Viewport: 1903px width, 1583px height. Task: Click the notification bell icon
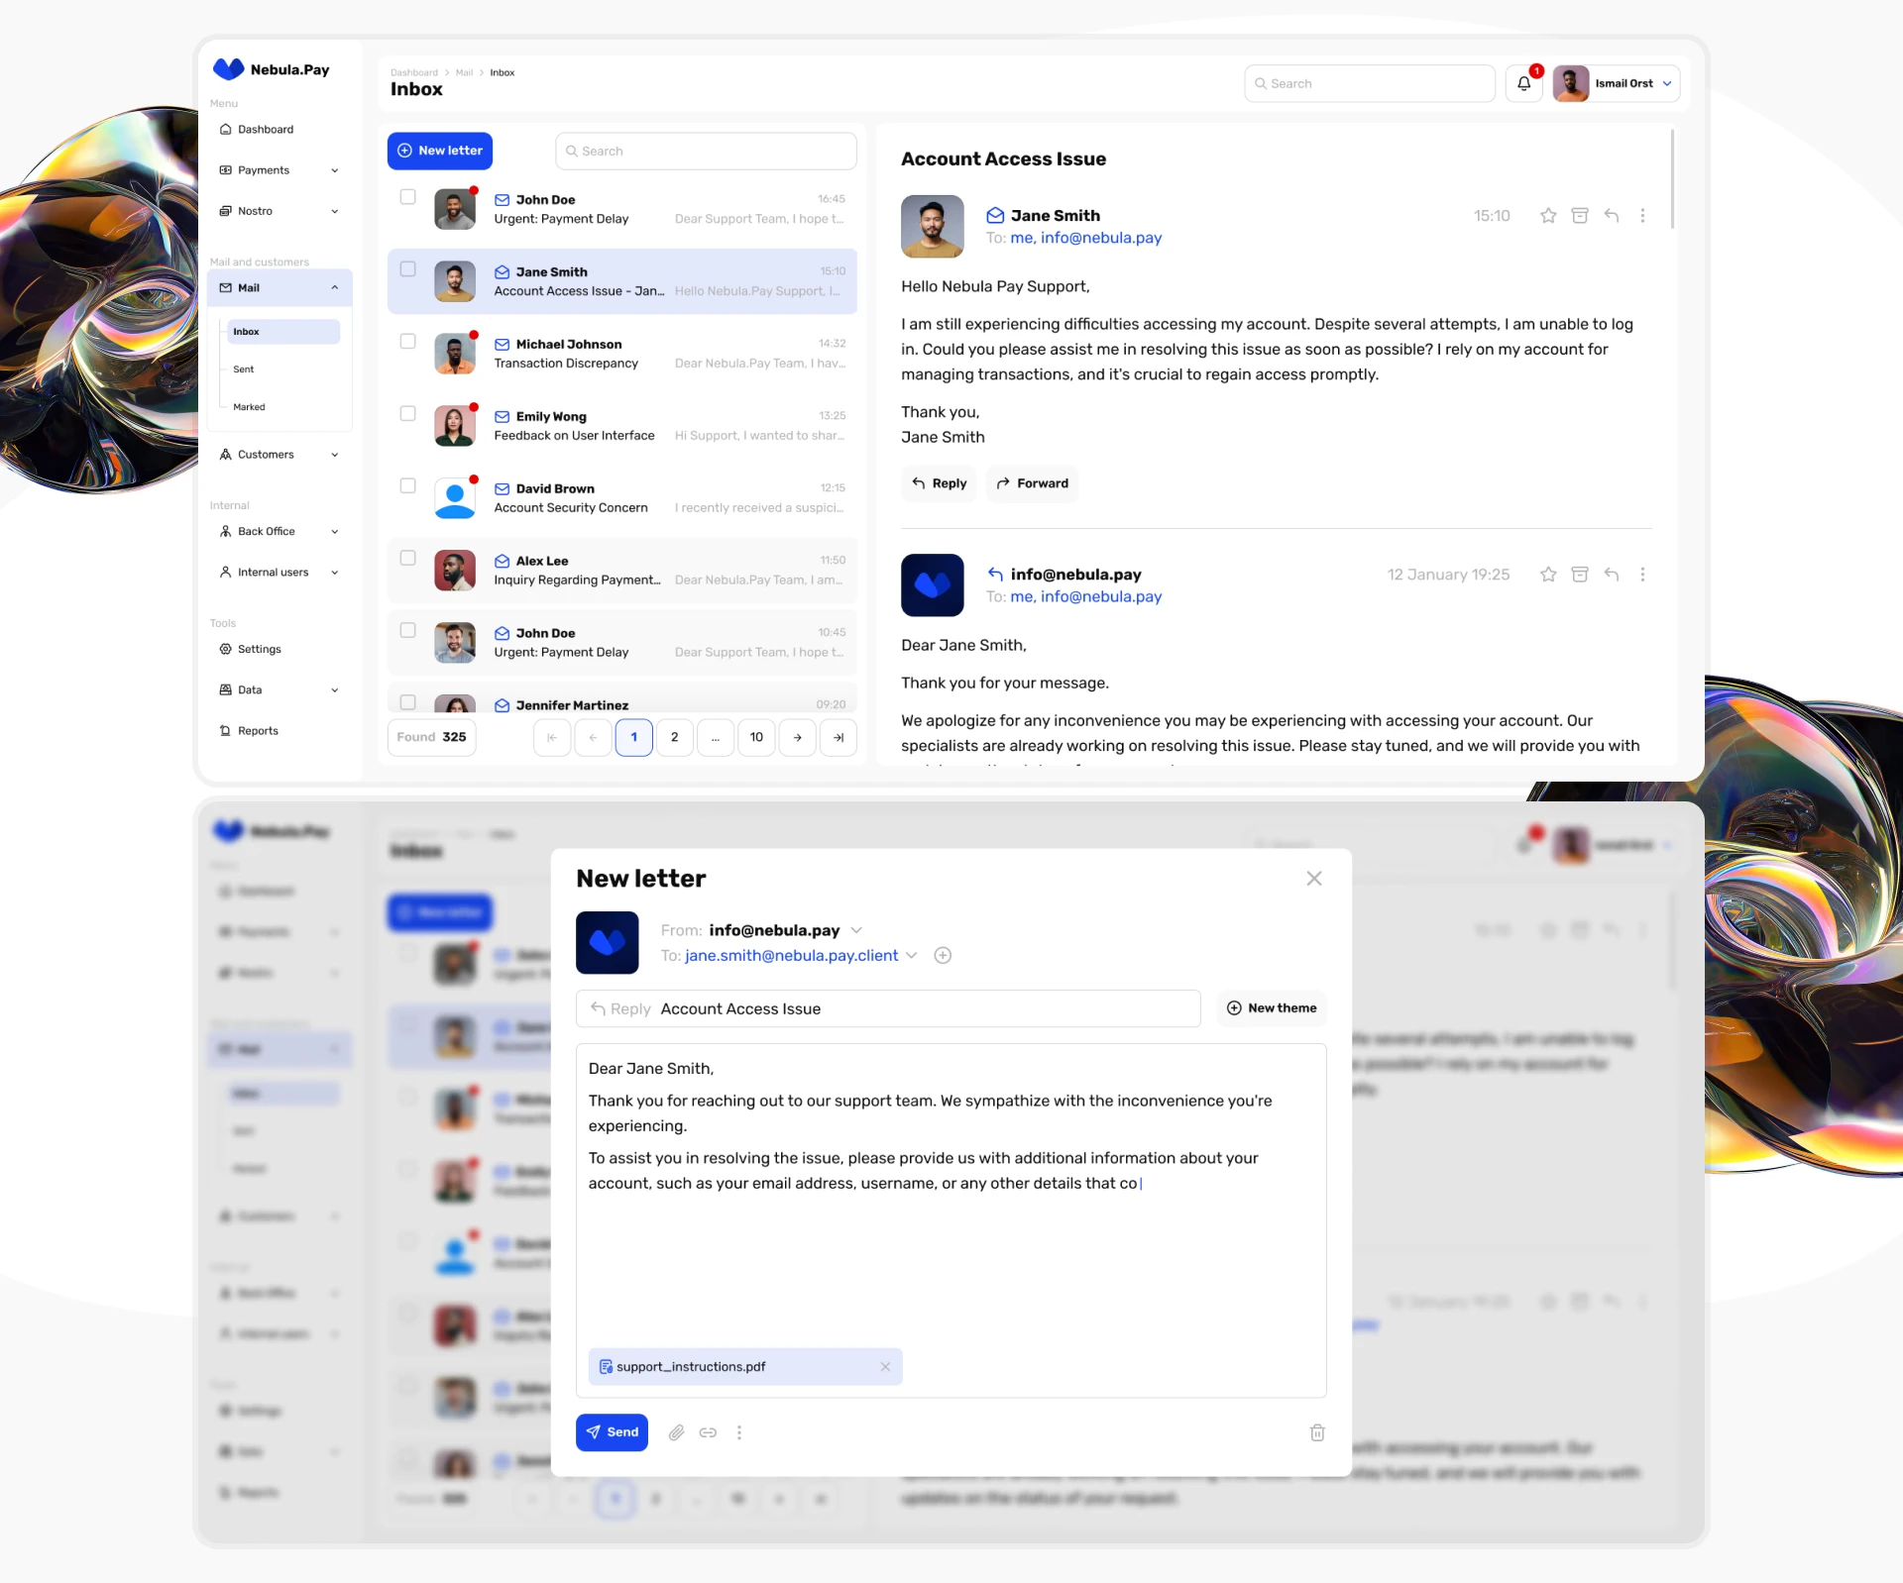click(x=1523, y=84)
